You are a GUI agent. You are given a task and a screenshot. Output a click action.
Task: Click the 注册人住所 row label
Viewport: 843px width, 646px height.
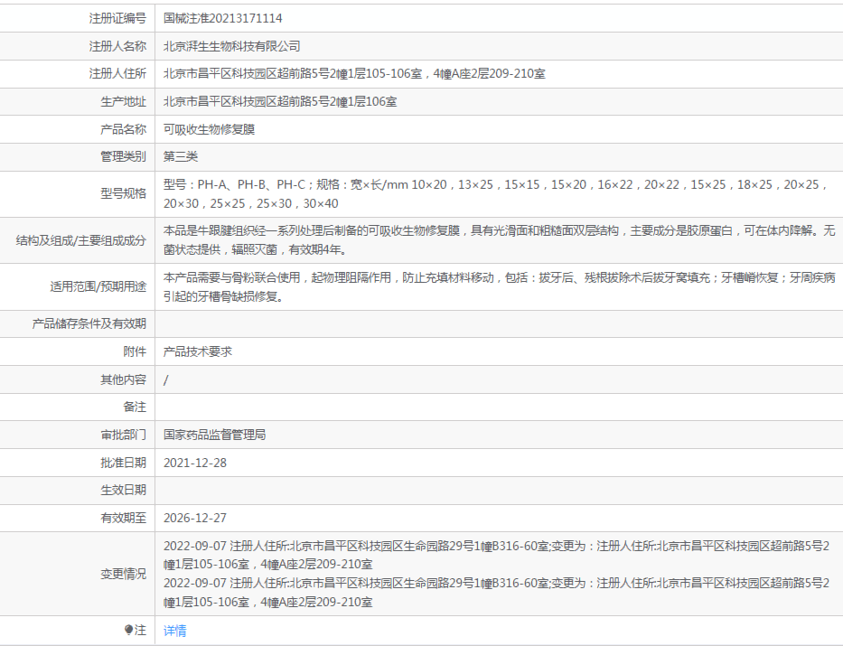[117, 73]
